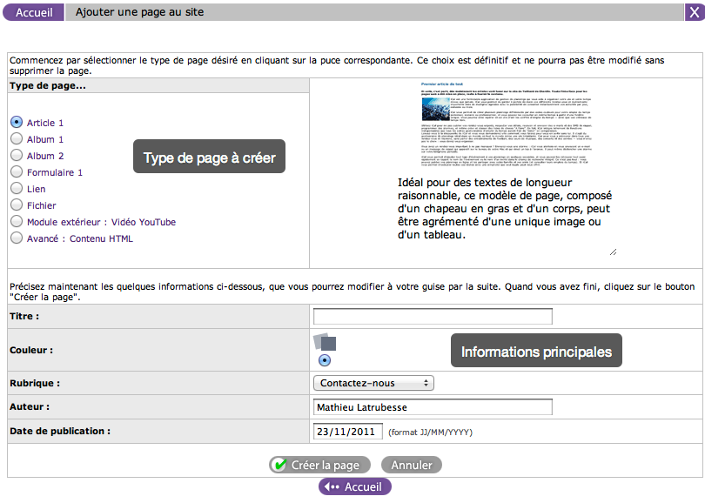705x503 pixels.
Task: Click into the Titre text field
Action: click(x=433, y=317)
